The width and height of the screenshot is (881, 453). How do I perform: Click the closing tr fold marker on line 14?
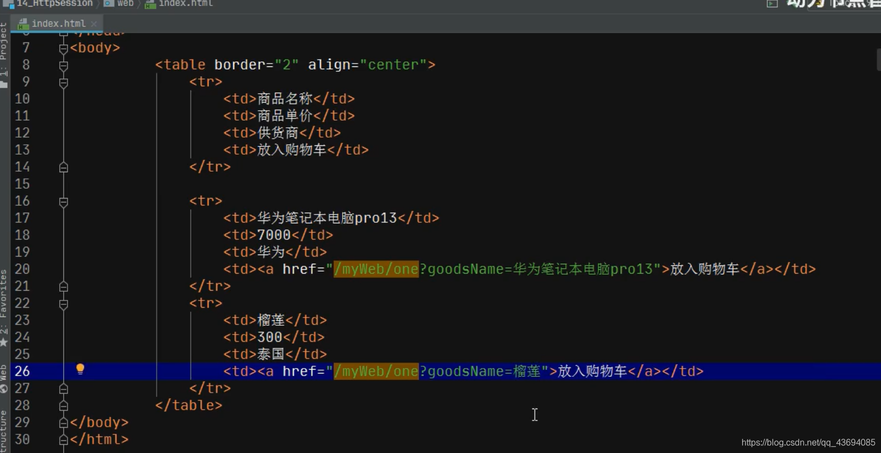point(64,167)
